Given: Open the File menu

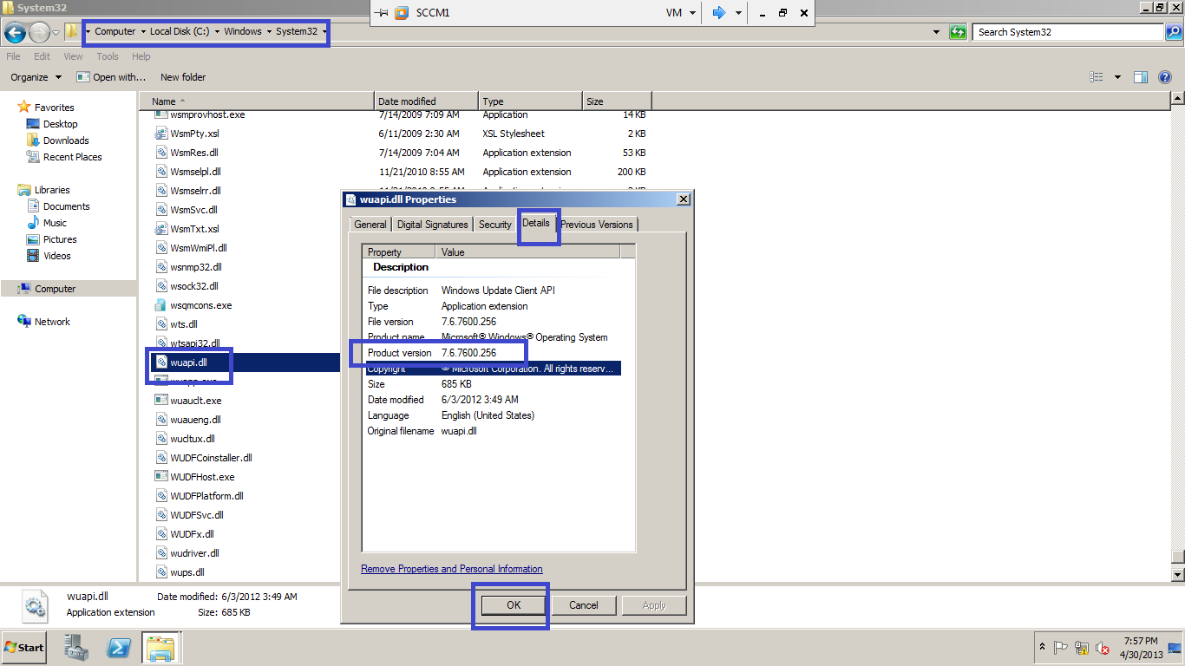Looking at the screenshot, I should pyautogui.click(x=13, y=56).
